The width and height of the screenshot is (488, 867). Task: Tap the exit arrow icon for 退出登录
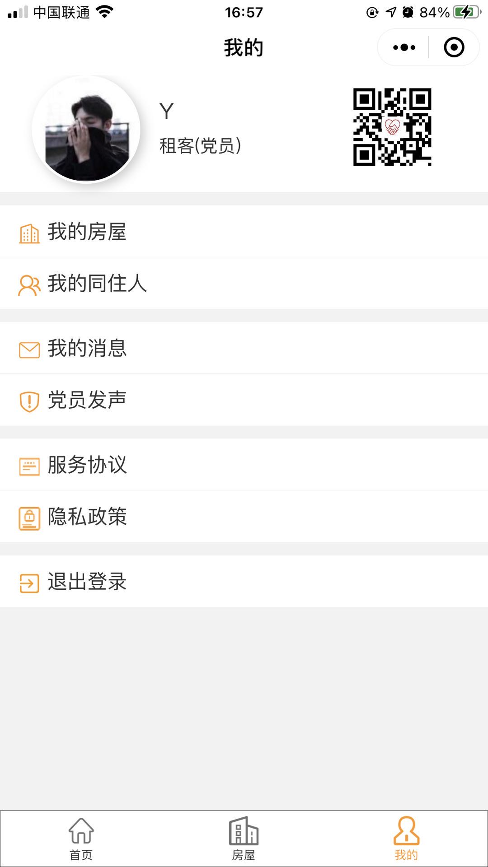[x=29, y=583]
